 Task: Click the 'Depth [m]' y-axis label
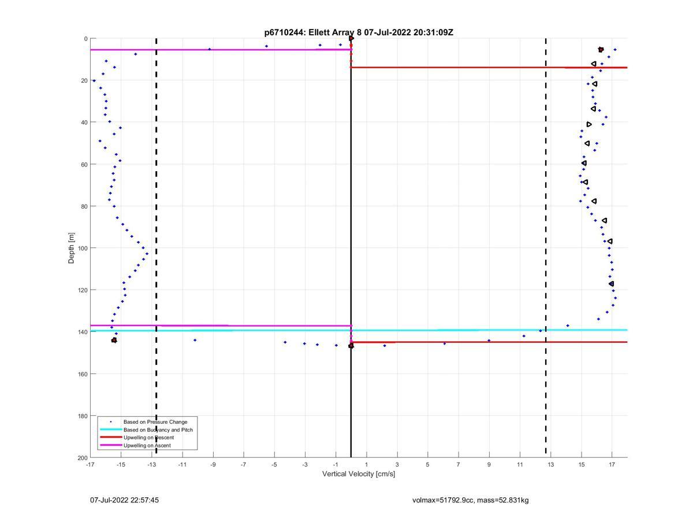pyautogui.click(x=72, y=247)
